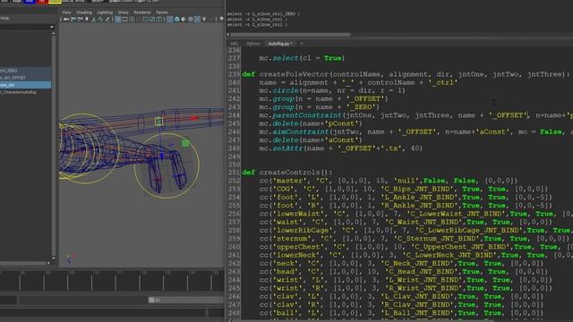Click the yellow shelf button at top
The height and width of the screenshot is (322, 573).
[x=55, y=2]
